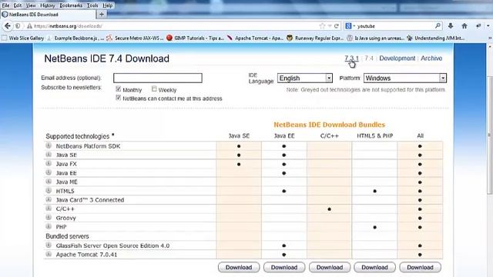493x277 pixels.
Task: Toggle NetBeans can contact me checkbox
Action: pos(118,98)
